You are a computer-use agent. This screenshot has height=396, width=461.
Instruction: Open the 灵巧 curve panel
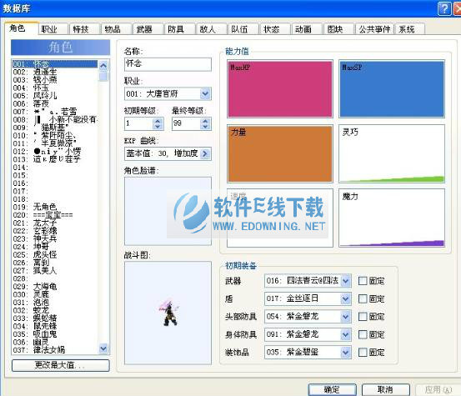point(392,153)
